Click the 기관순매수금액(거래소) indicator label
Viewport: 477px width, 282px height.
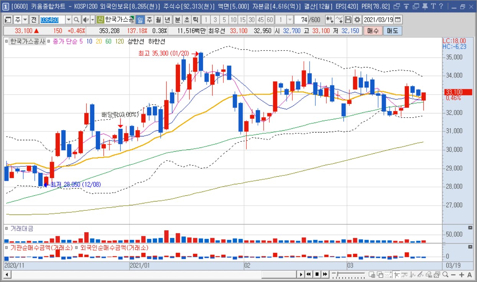click(41, 248)
